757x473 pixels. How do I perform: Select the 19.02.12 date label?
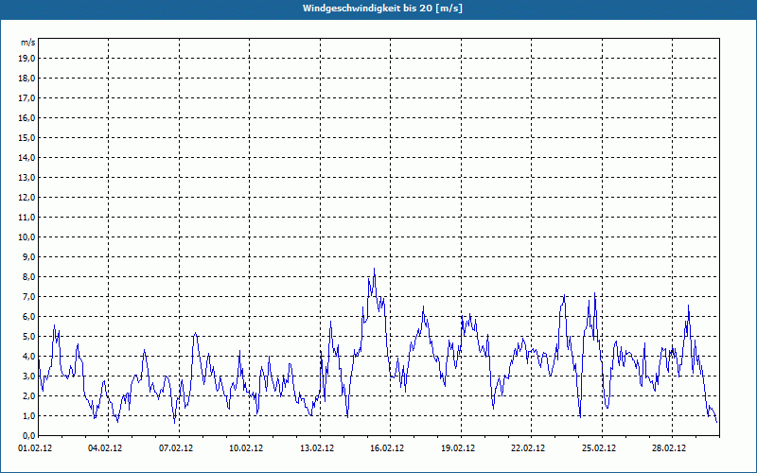click(458, 448)
